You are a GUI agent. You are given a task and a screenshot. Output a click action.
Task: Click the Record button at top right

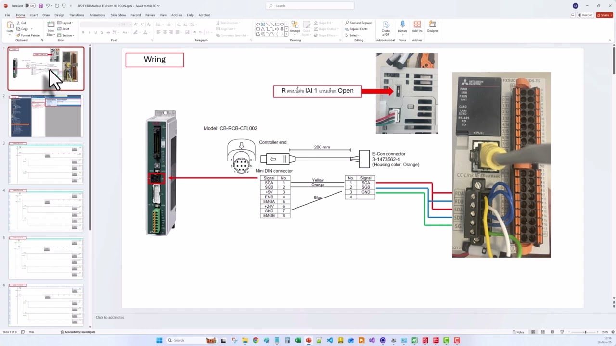click(x=585, y=15)
